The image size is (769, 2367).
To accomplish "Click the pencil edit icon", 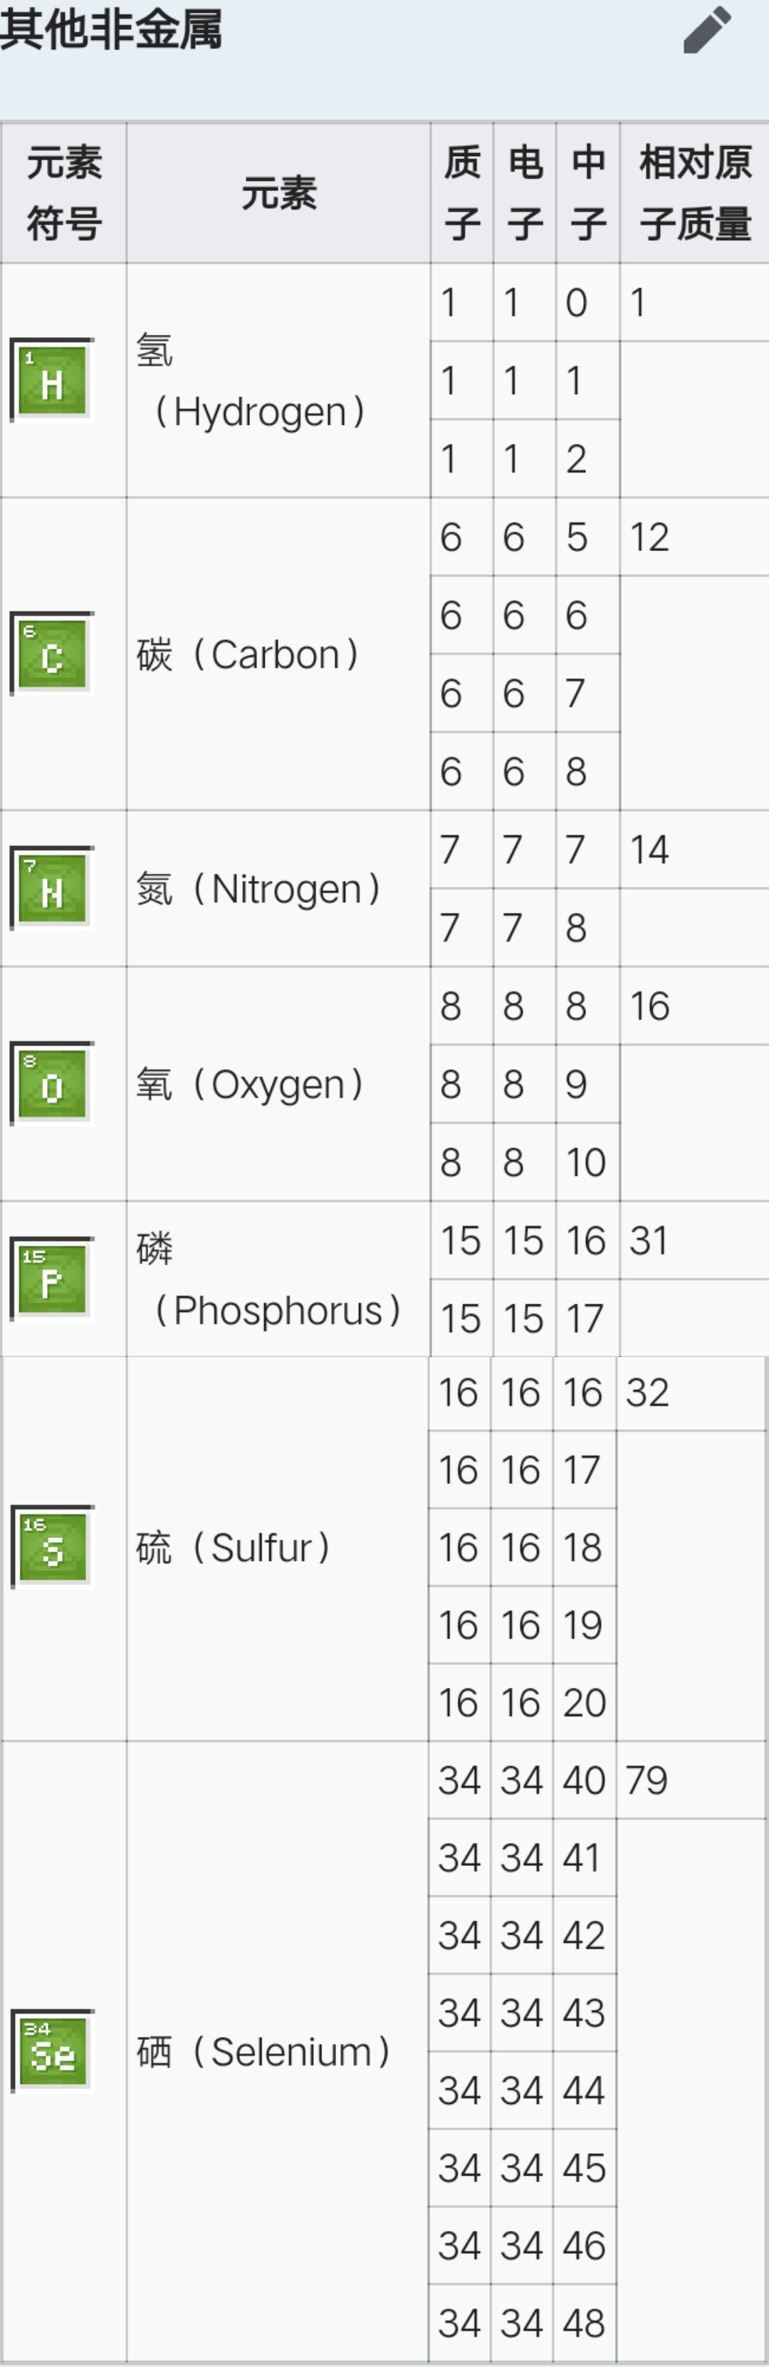I will point(708,29).
